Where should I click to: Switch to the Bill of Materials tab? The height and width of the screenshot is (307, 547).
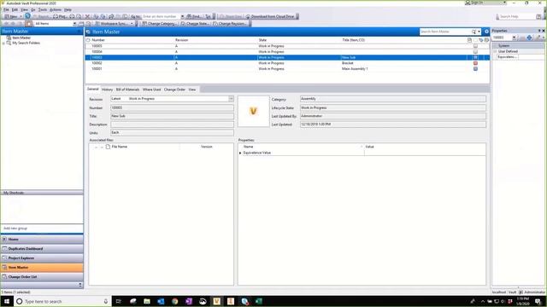click(127, 90)
